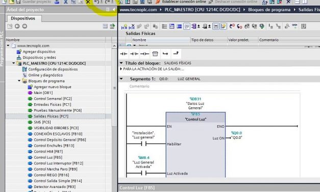The height and width of the screenshot is (192, 320).
Task: Toggle network comments speech bubble icon
Action: click(186, 27)
